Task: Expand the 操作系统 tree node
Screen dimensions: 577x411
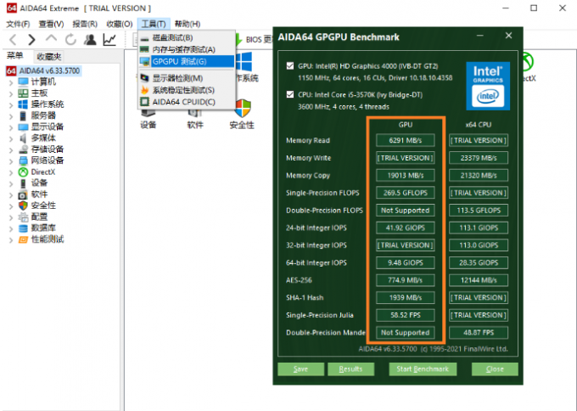Action: tap(11, 104)
